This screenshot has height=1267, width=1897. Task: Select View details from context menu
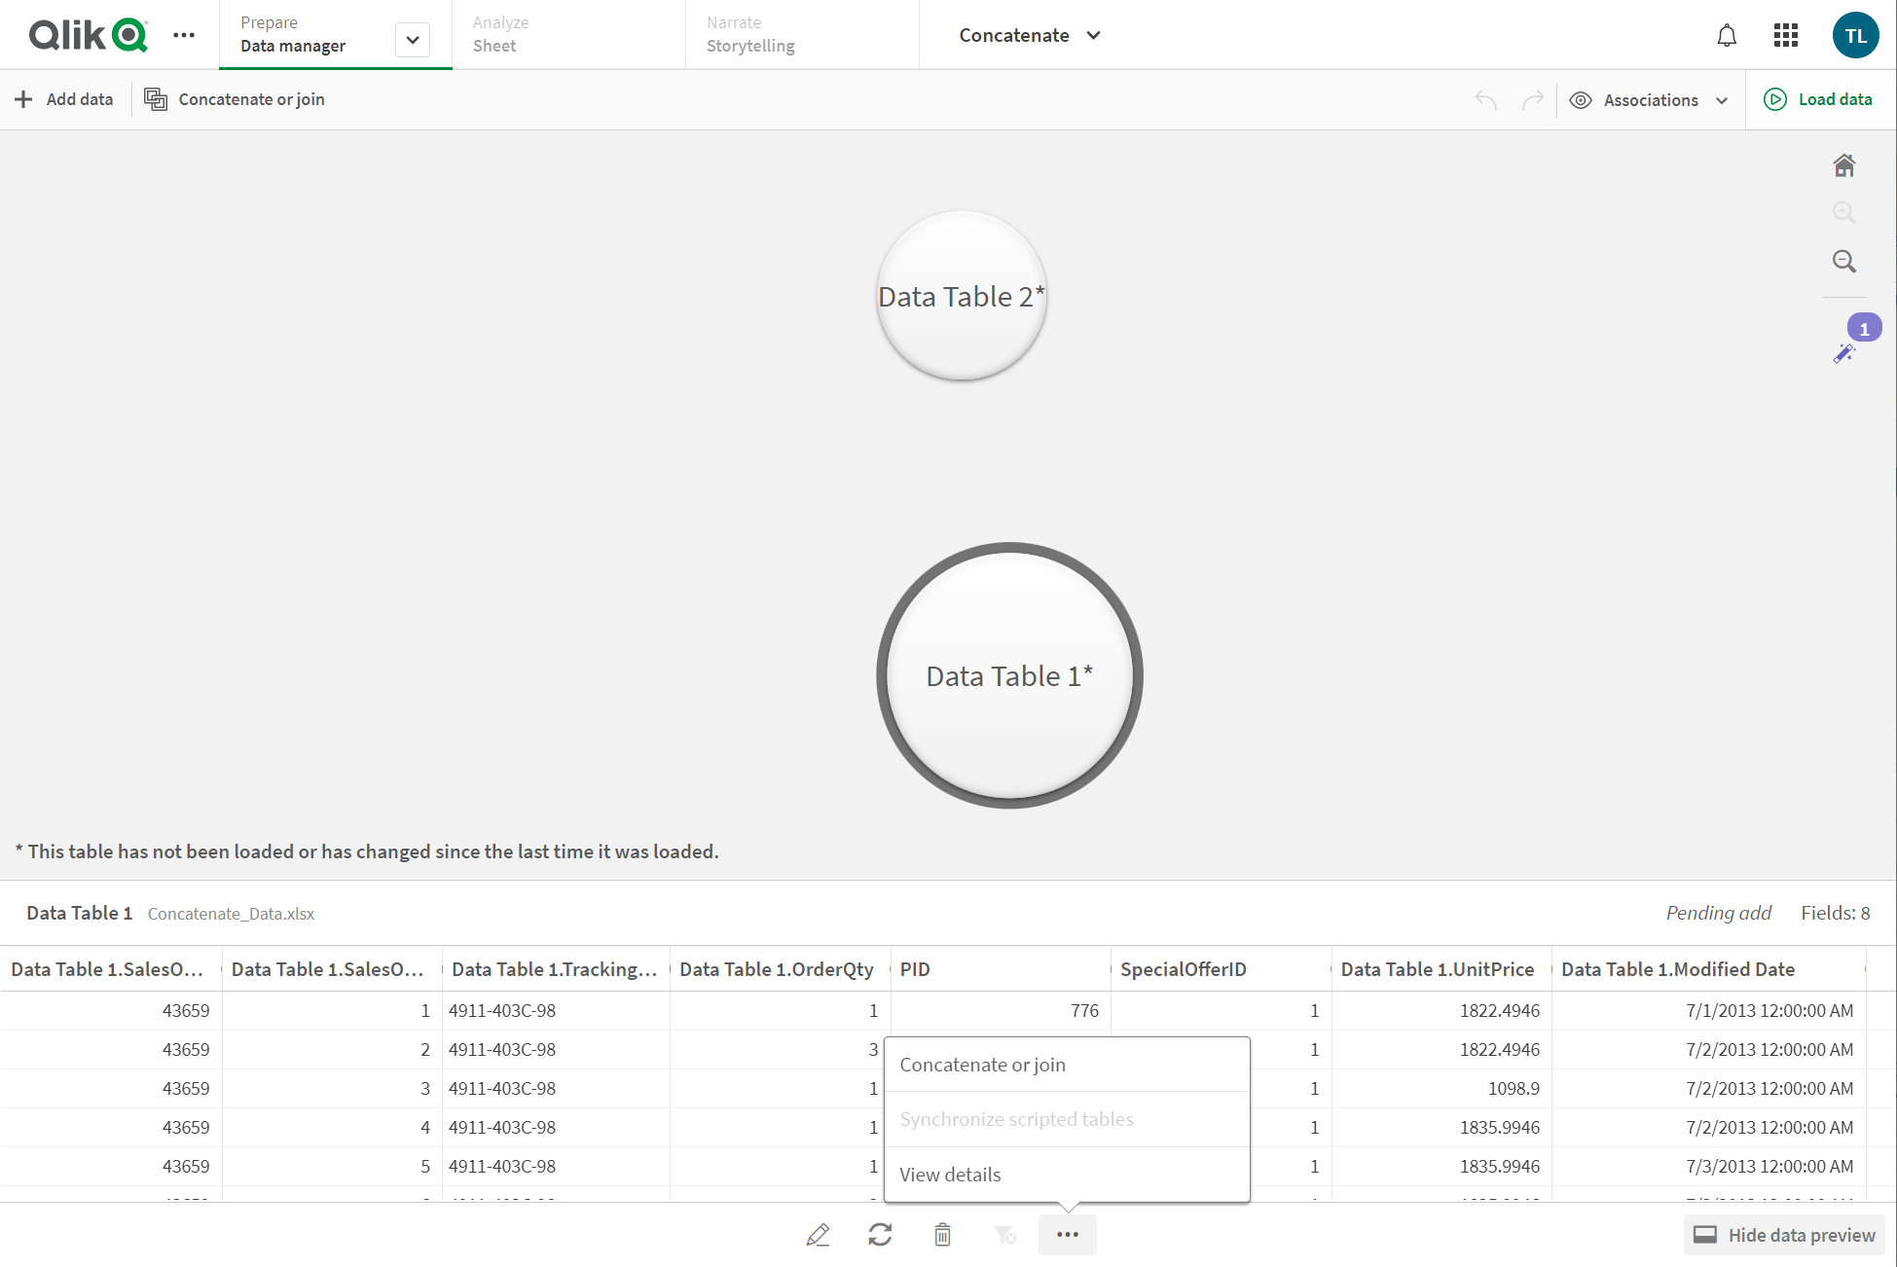point(951,1174)
